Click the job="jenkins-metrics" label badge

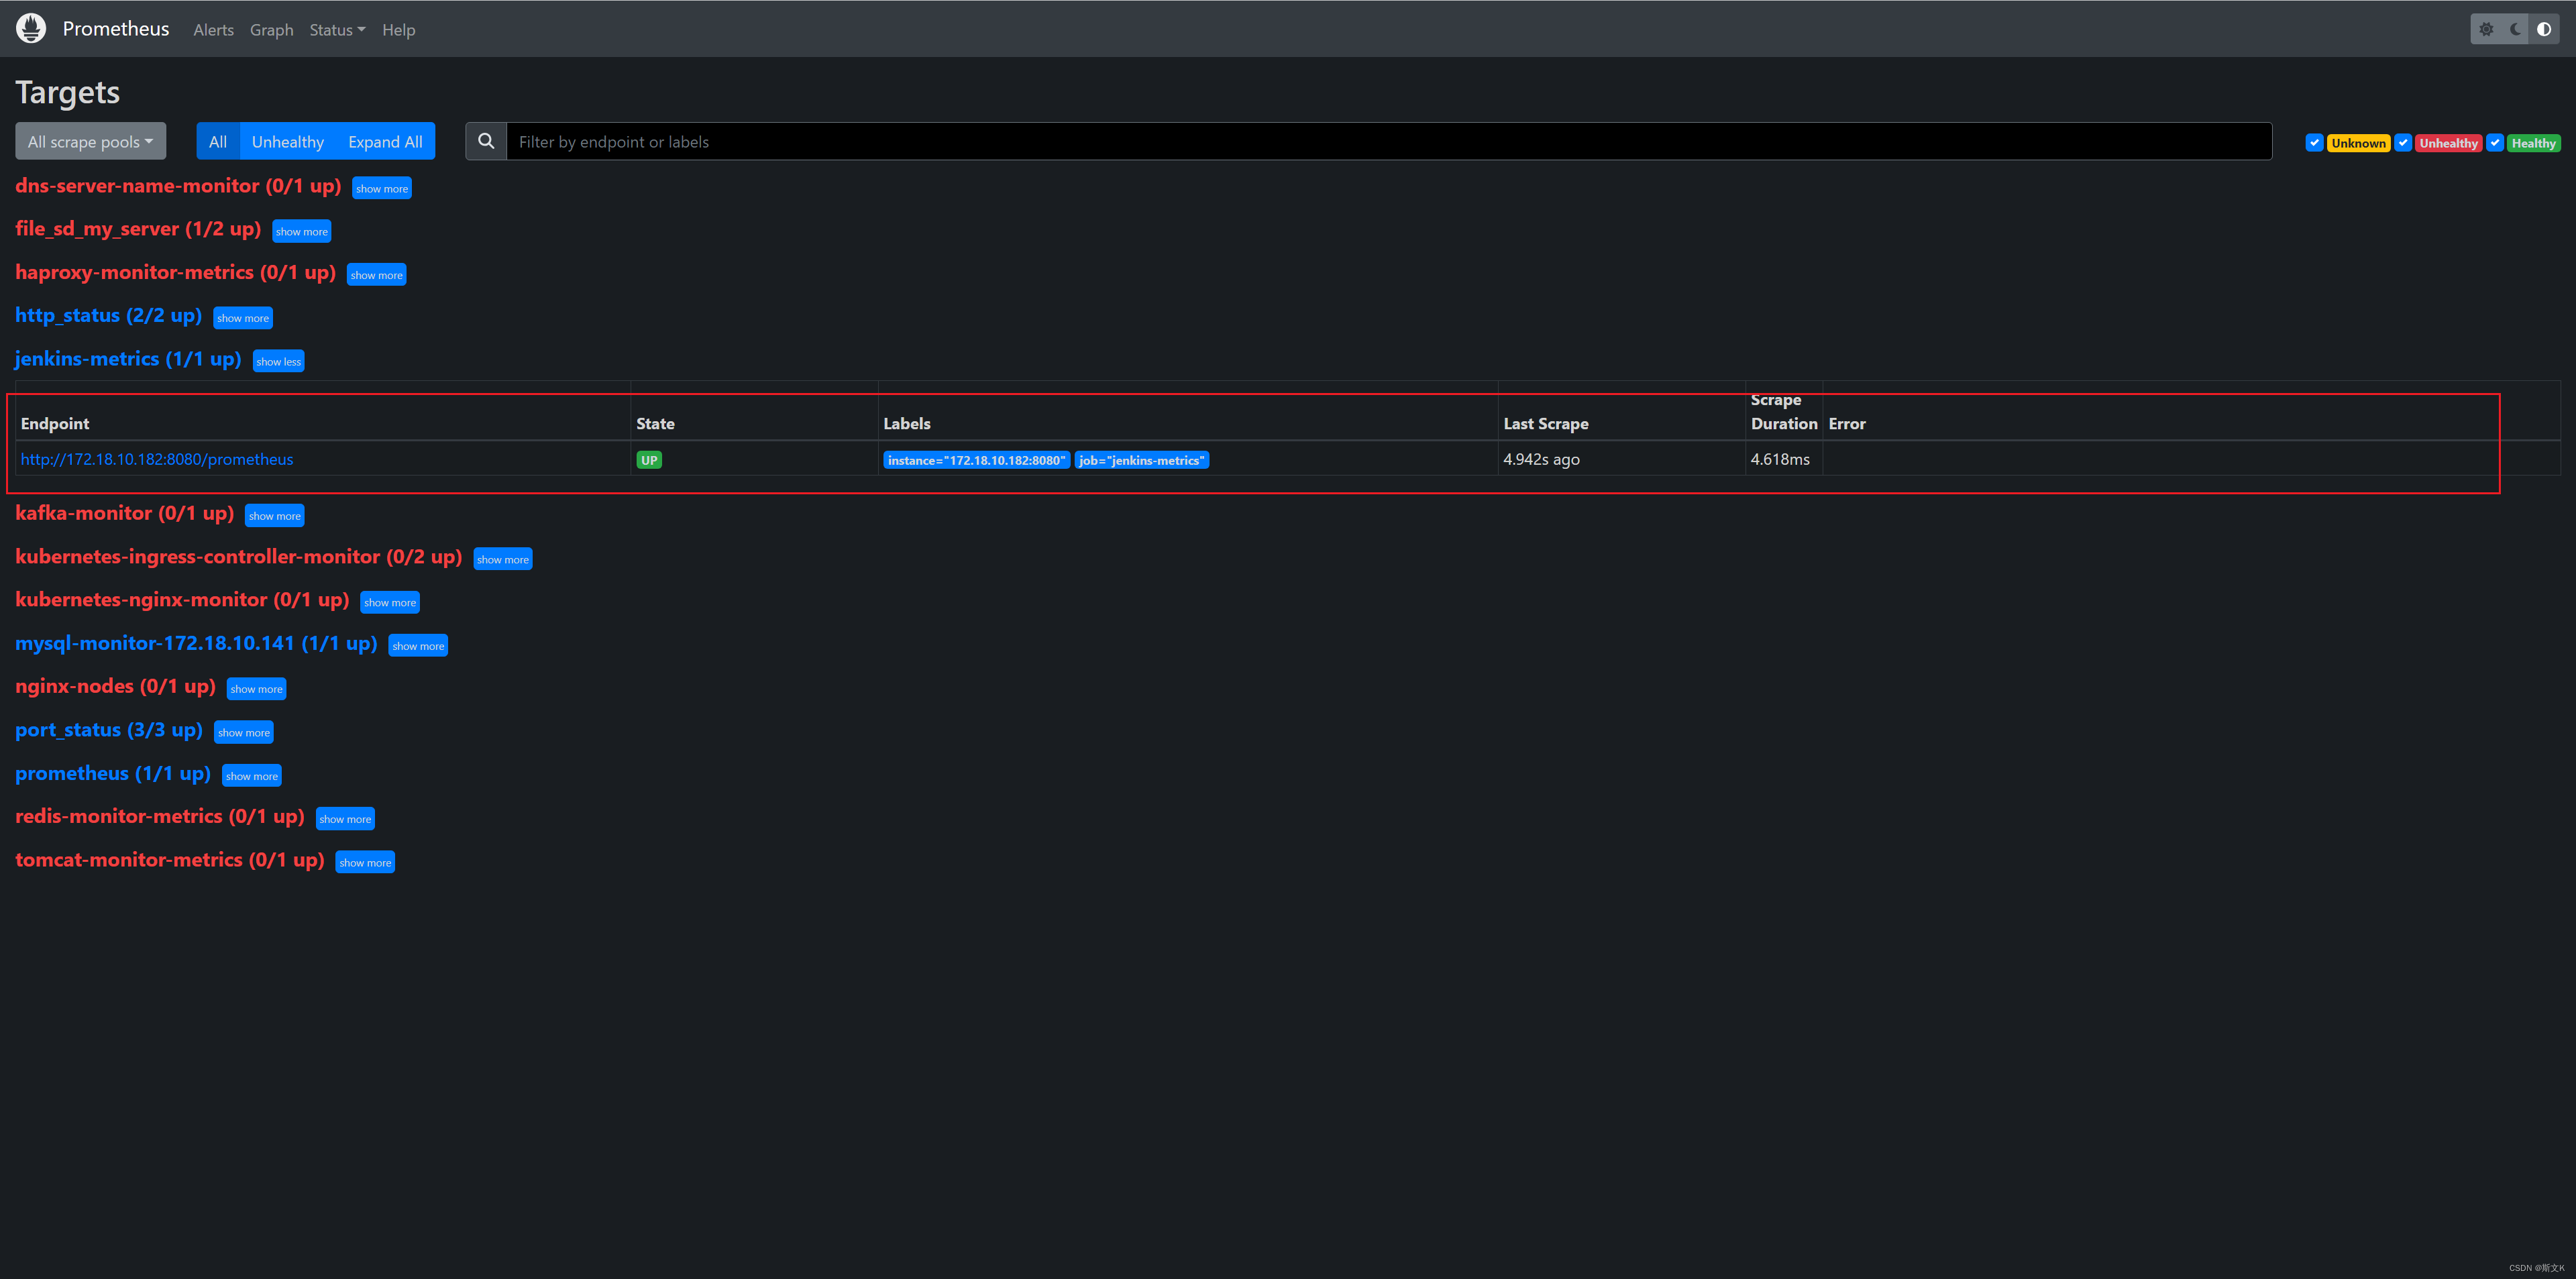tap(1141, 460)
